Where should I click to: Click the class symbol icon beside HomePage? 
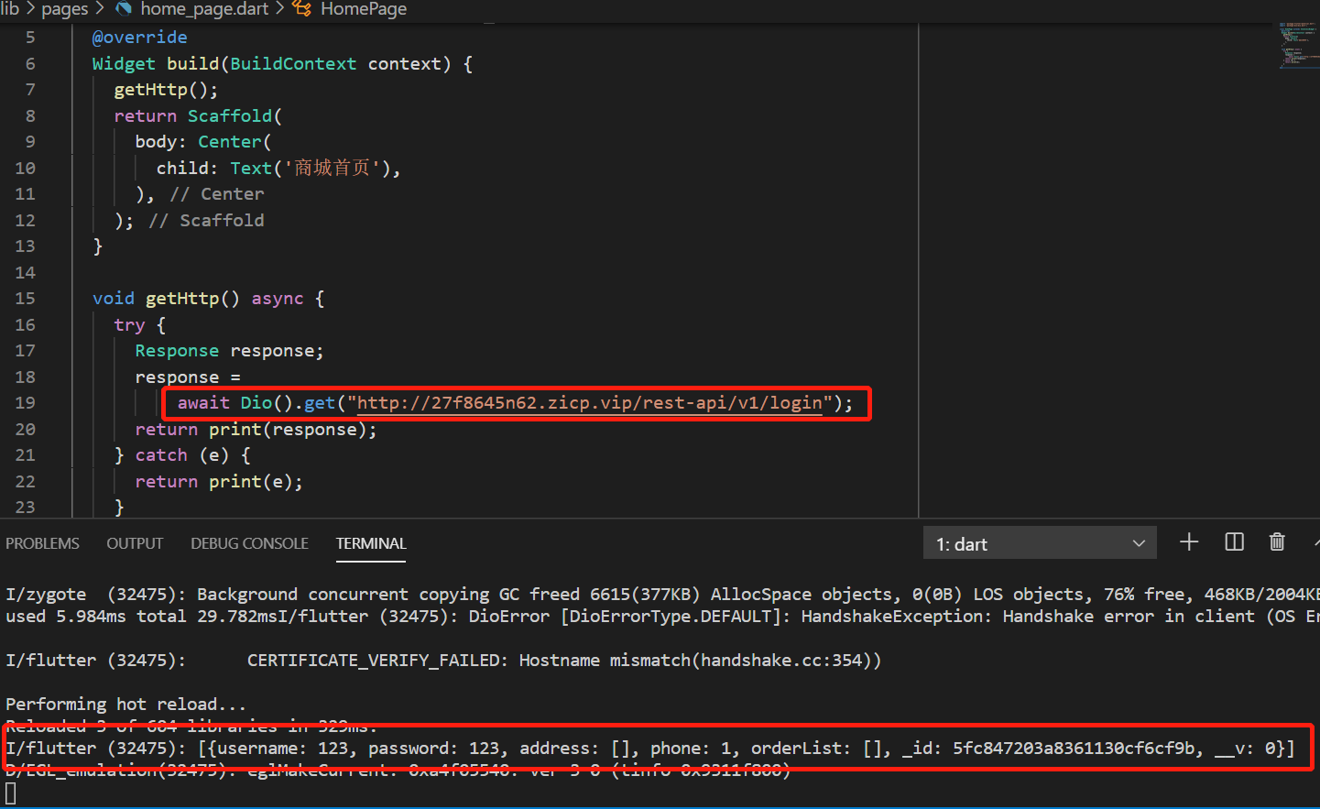[301, 9]
